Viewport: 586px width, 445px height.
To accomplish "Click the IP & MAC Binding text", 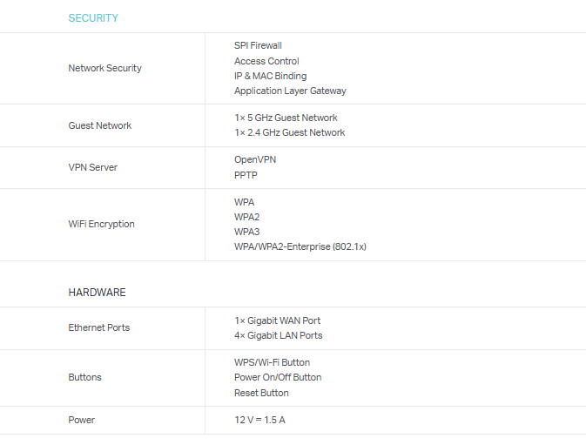I will 270,76.
